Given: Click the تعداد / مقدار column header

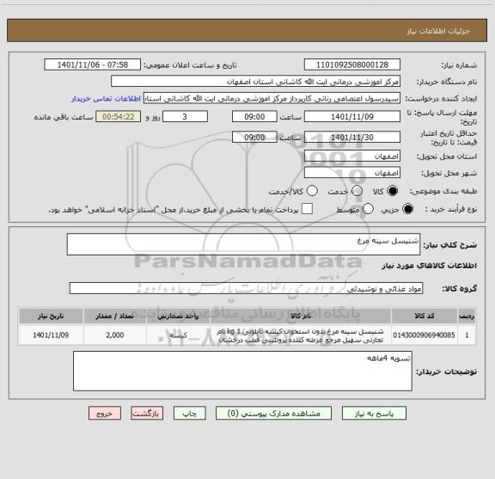Looking at the screenshot, I should tap(114, 316).
